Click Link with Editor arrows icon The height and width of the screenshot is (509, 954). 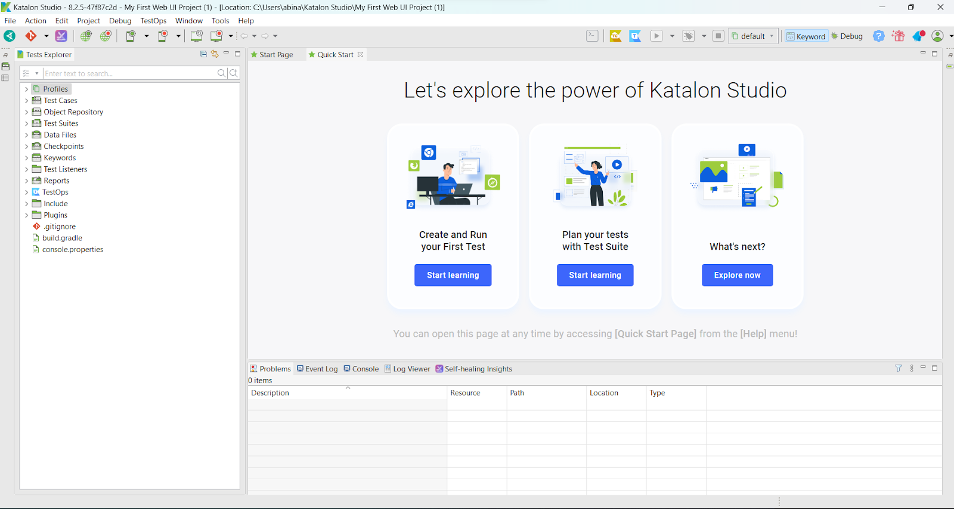[215, 54]
